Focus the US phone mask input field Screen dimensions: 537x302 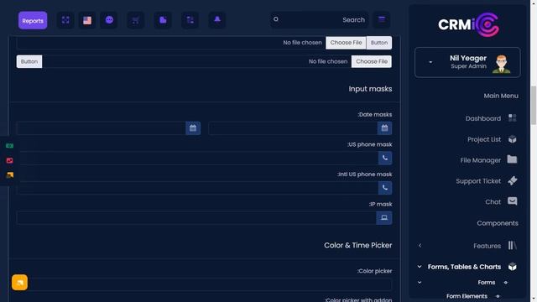click(197, 158)
